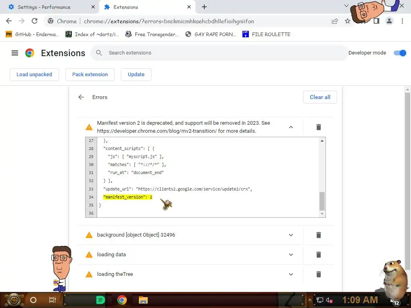The width and height of the screenshot is (411, 308).
Task: Expand the background [object Object] error
Action: (x=291, y=235)
